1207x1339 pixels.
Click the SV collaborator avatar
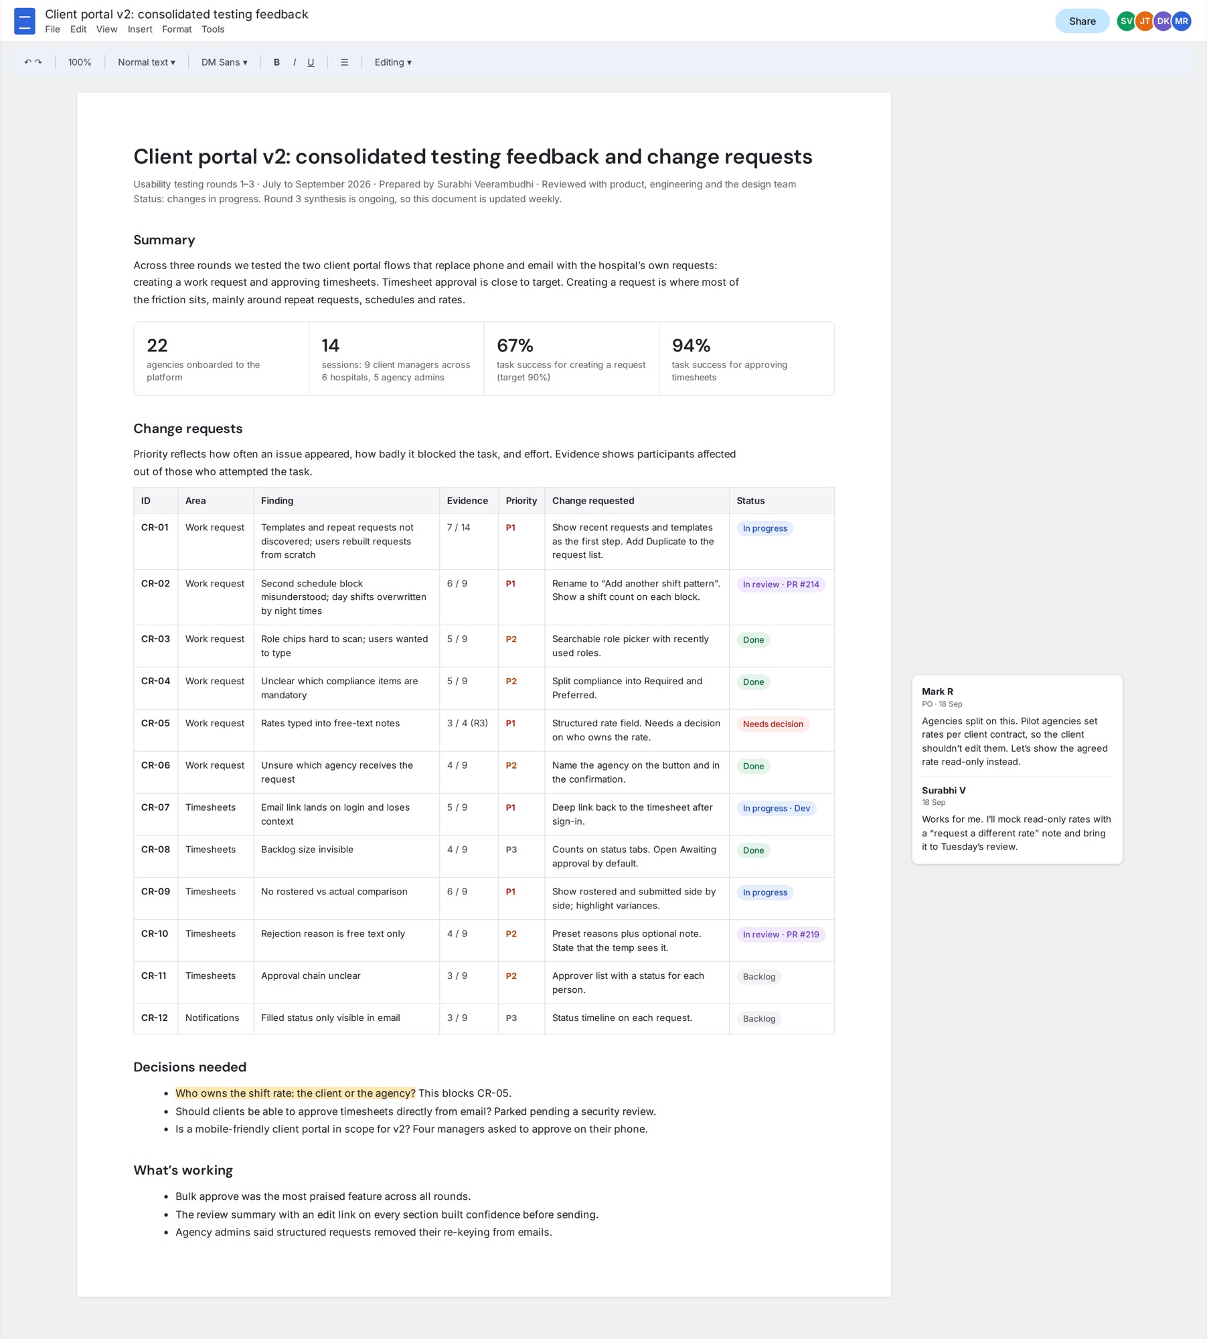click(1127, 21)
